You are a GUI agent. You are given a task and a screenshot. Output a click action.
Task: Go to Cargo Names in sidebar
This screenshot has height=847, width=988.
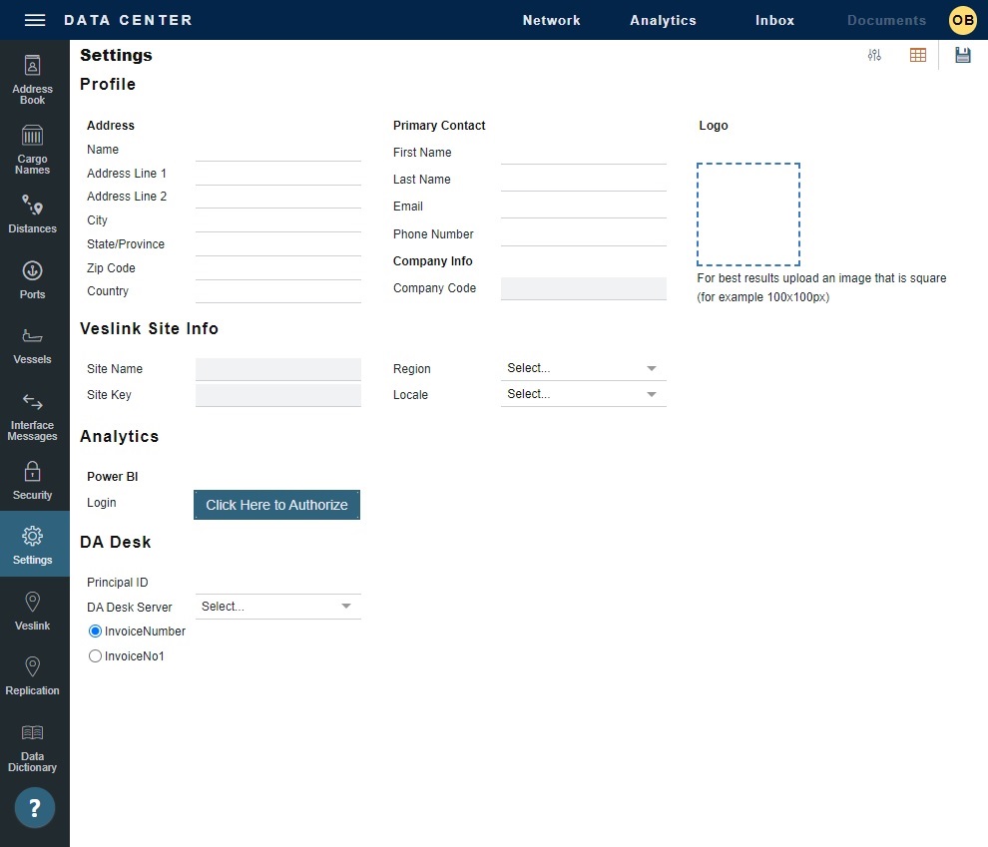pos(33,150)
